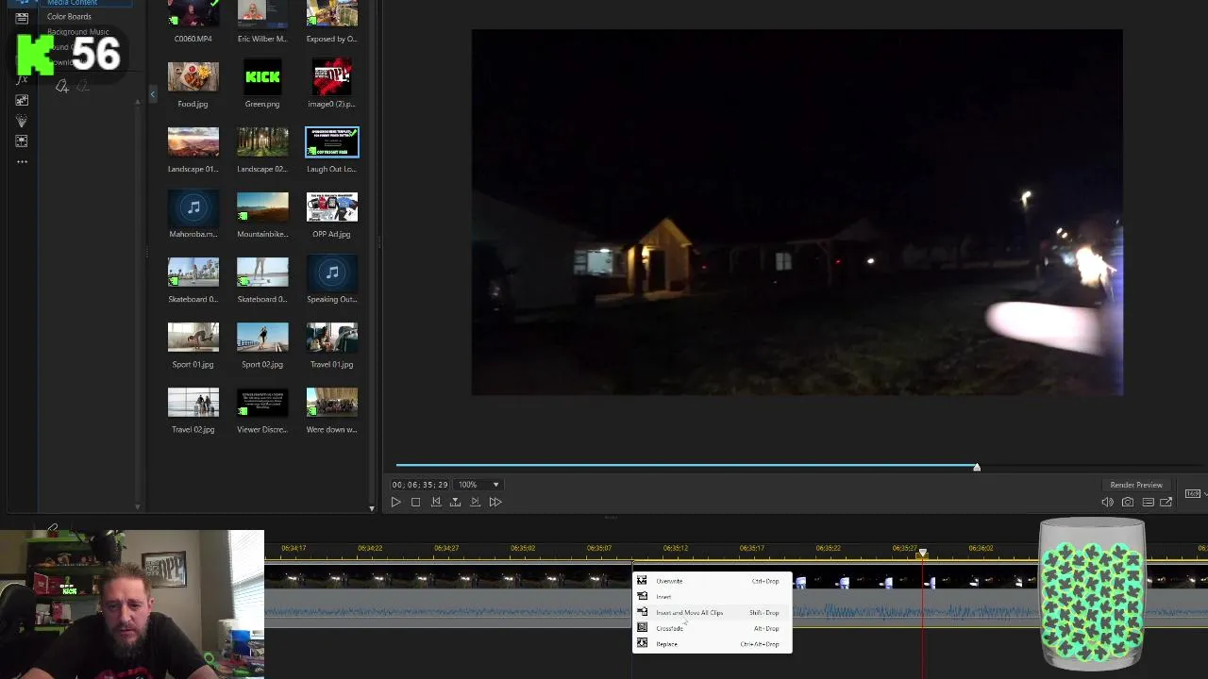Stop the preview playback
Viewport: 1208px width, 679px height.
[x=415, y=502]
